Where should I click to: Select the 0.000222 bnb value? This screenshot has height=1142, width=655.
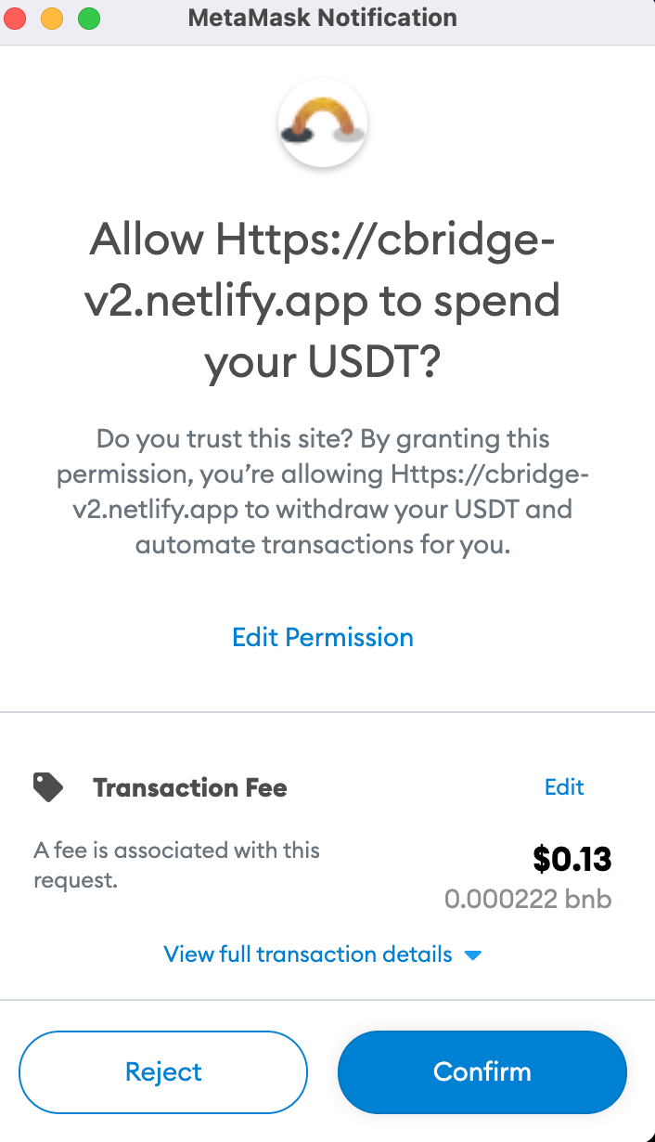[528, 899]
